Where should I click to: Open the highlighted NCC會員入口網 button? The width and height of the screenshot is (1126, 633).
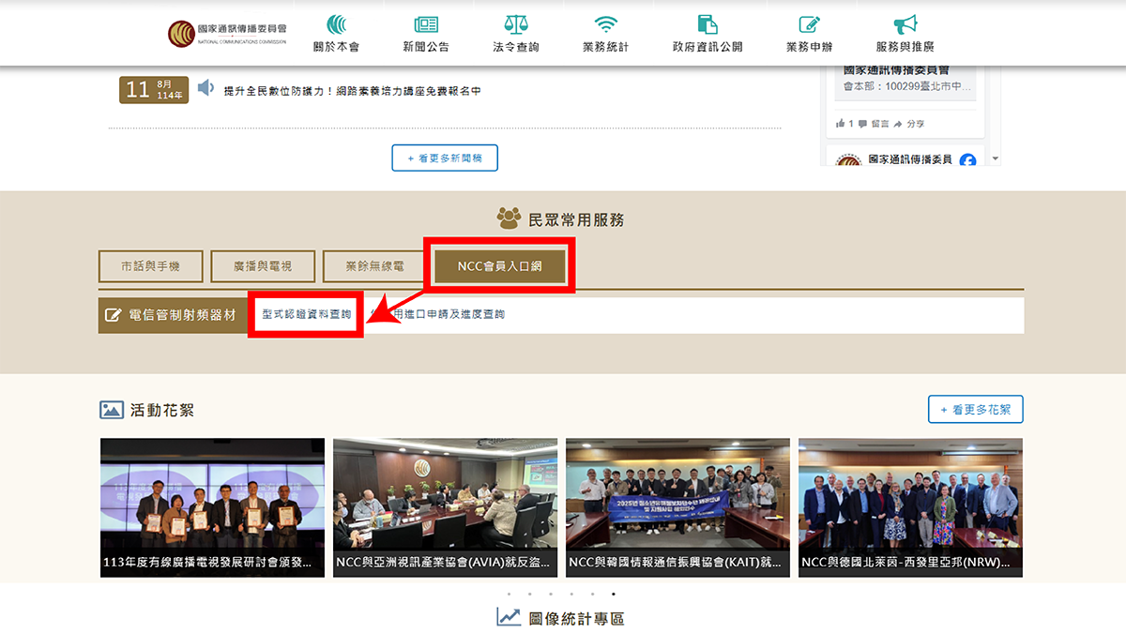[499, 266]
